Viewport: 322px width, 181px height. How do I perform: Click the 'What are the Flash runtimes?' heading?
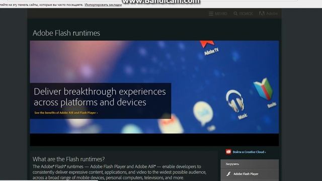[x=68, y=159]
